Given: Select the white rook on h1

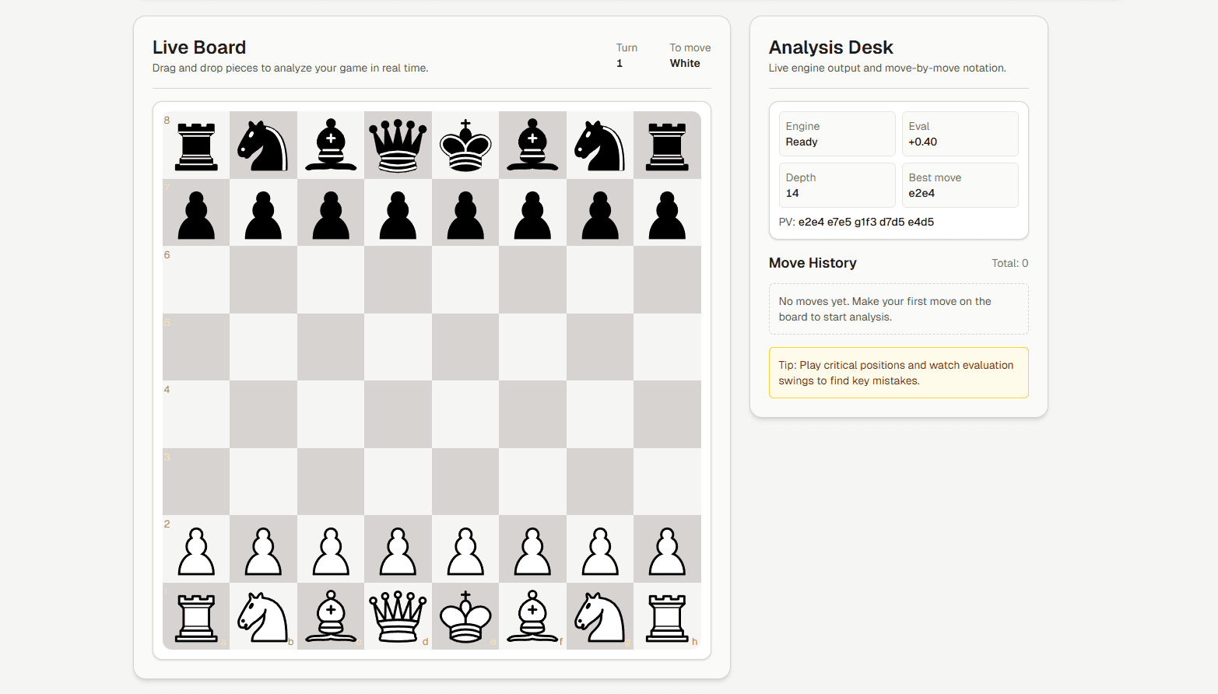Looking at the screenshot, I should [x=667, y=617].
